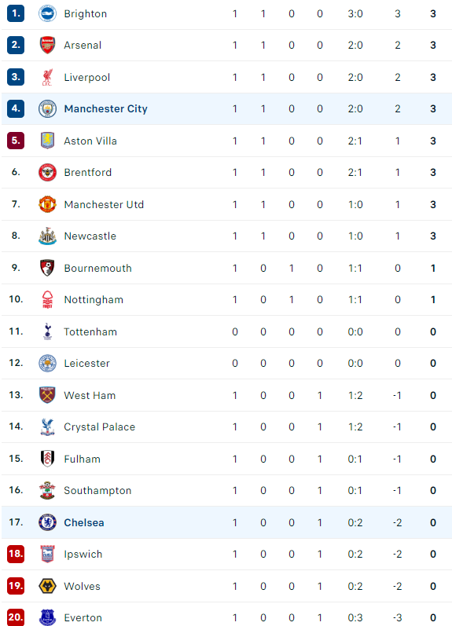Click the Liverpool club crest
Screen dimensions: 452x626
click(47, 77)
